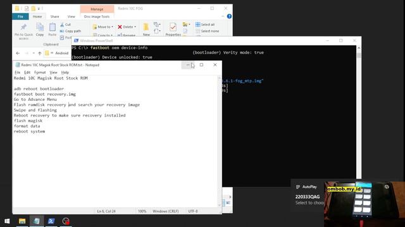
Task: Open the Easy access dropdown in ribbon
Action: 157,31
